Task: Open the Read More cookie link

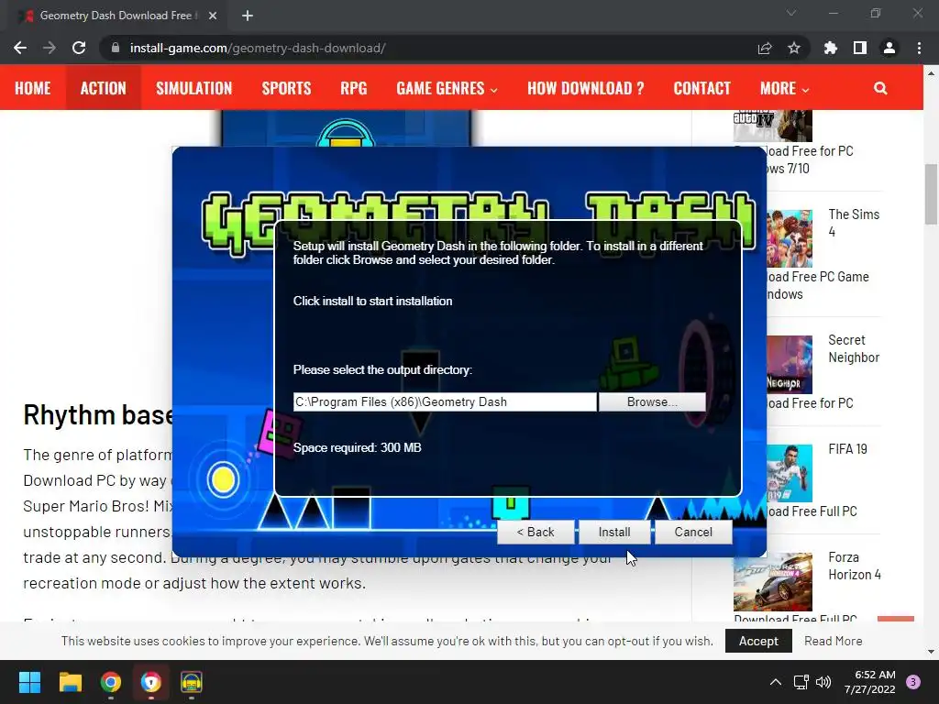Action: coord(833,641)
